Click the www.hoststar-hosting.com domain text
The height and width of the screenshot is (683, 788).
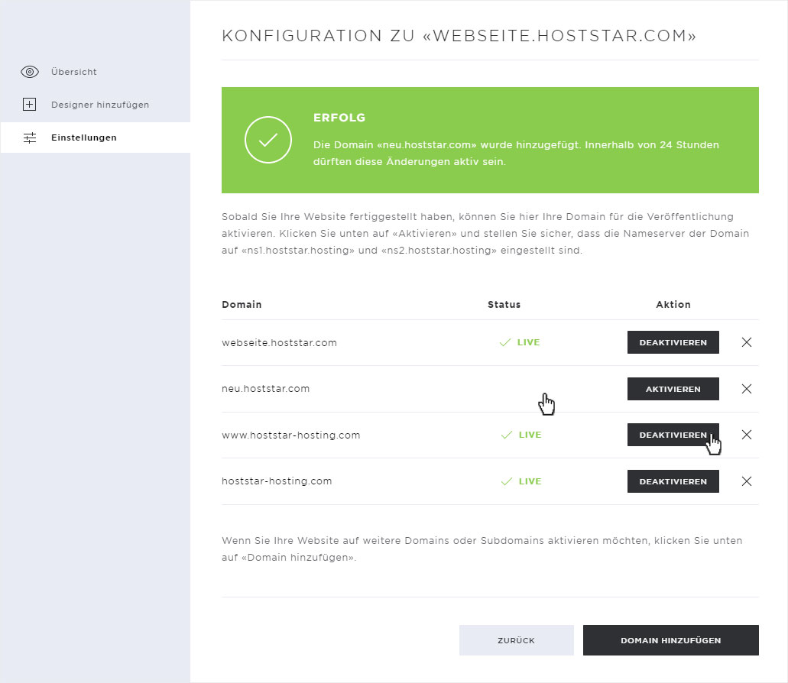[x=291, y=435]
